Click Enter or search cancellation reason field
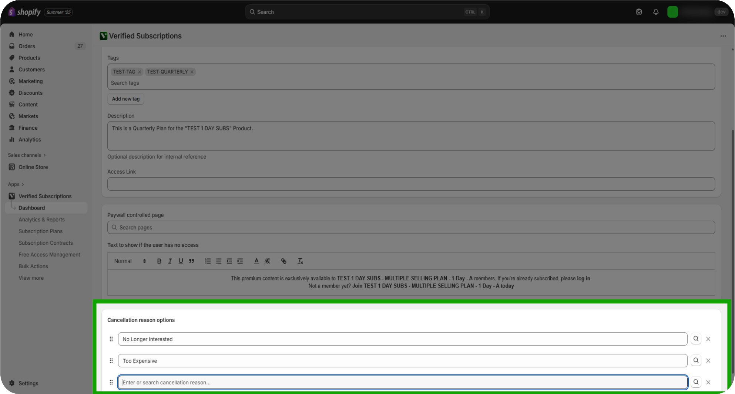735x394 pixels. [x=403, y=382]
